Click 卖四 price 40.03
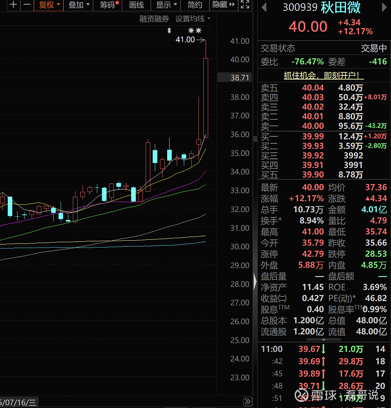The width and height of the screenshot is (391, 408). coord(313,97)
